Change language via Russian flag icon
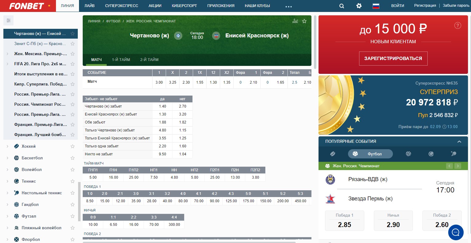 coord(376,6)
